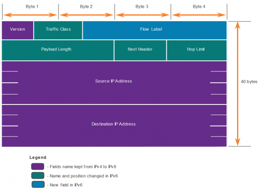260x190 pixels.
Task: Click the Byte 2 double-headed arrow
Action: pyautogui.click(x=87, y=16)
